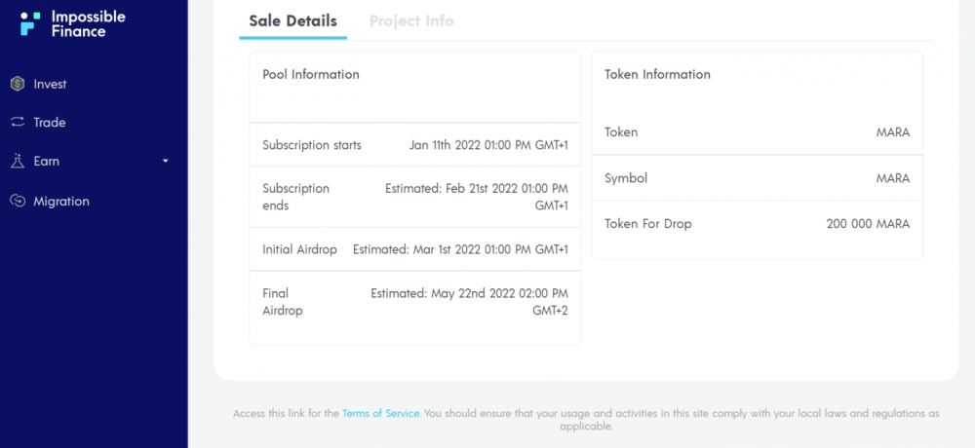Open the Invest menu item
Viewport: 975px width, 448px height.
(51, 84)
